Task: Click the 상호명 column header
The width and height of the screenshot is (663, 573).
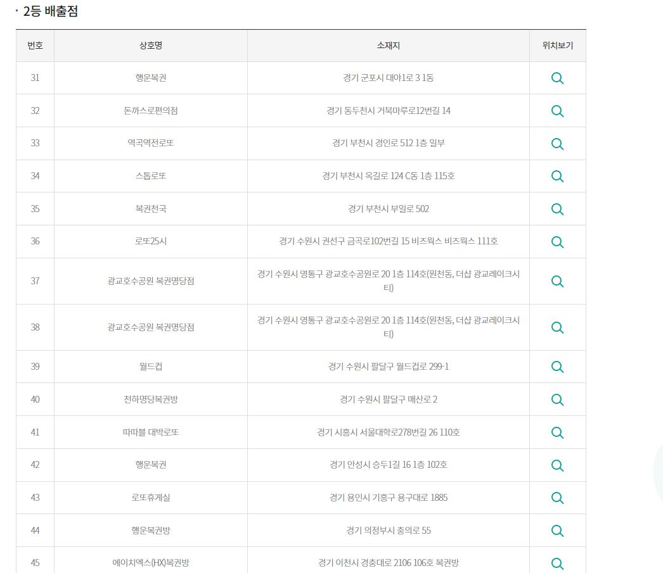Action: [x=150, y=46]
